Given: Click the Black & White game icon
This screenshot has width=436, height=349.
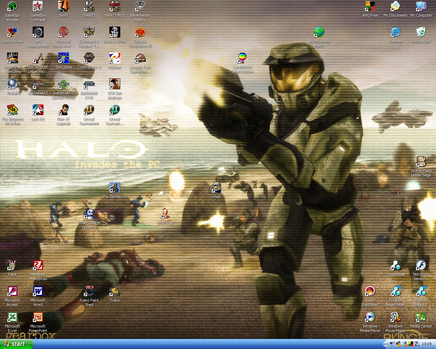Looking at the screenshot, I should [x=115, y=35].
